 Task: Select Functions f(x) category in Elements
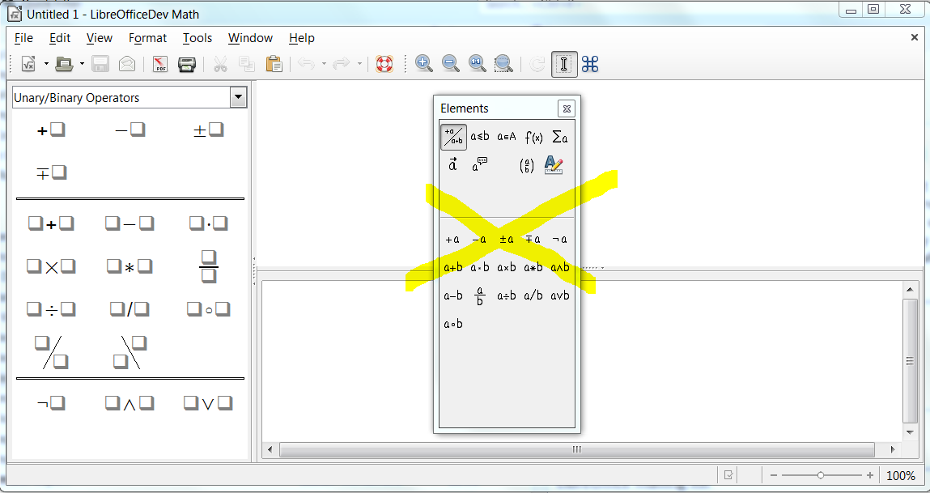tap(533, 137)
